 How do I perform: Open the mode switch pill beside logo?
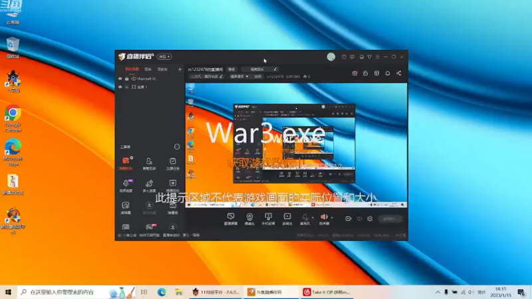(x=164, y=56)
